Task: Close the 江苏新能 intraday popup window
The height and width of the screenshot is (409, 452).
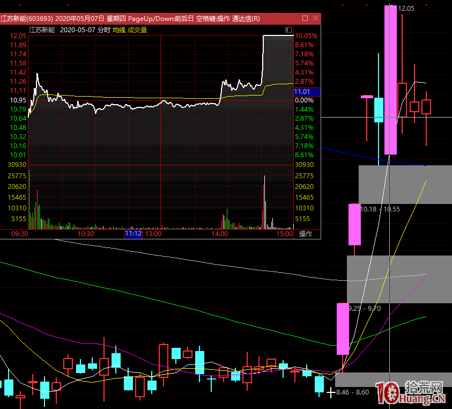Action: click(314, 19)
